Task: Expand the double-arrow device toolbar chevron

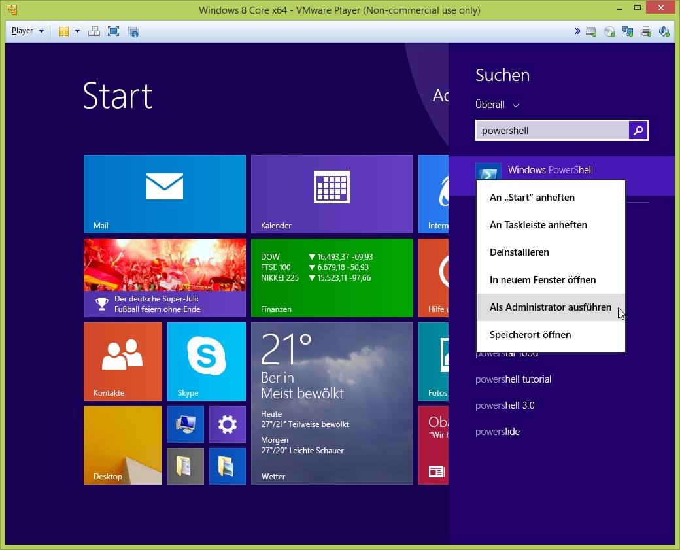Action: pos(577,31)
